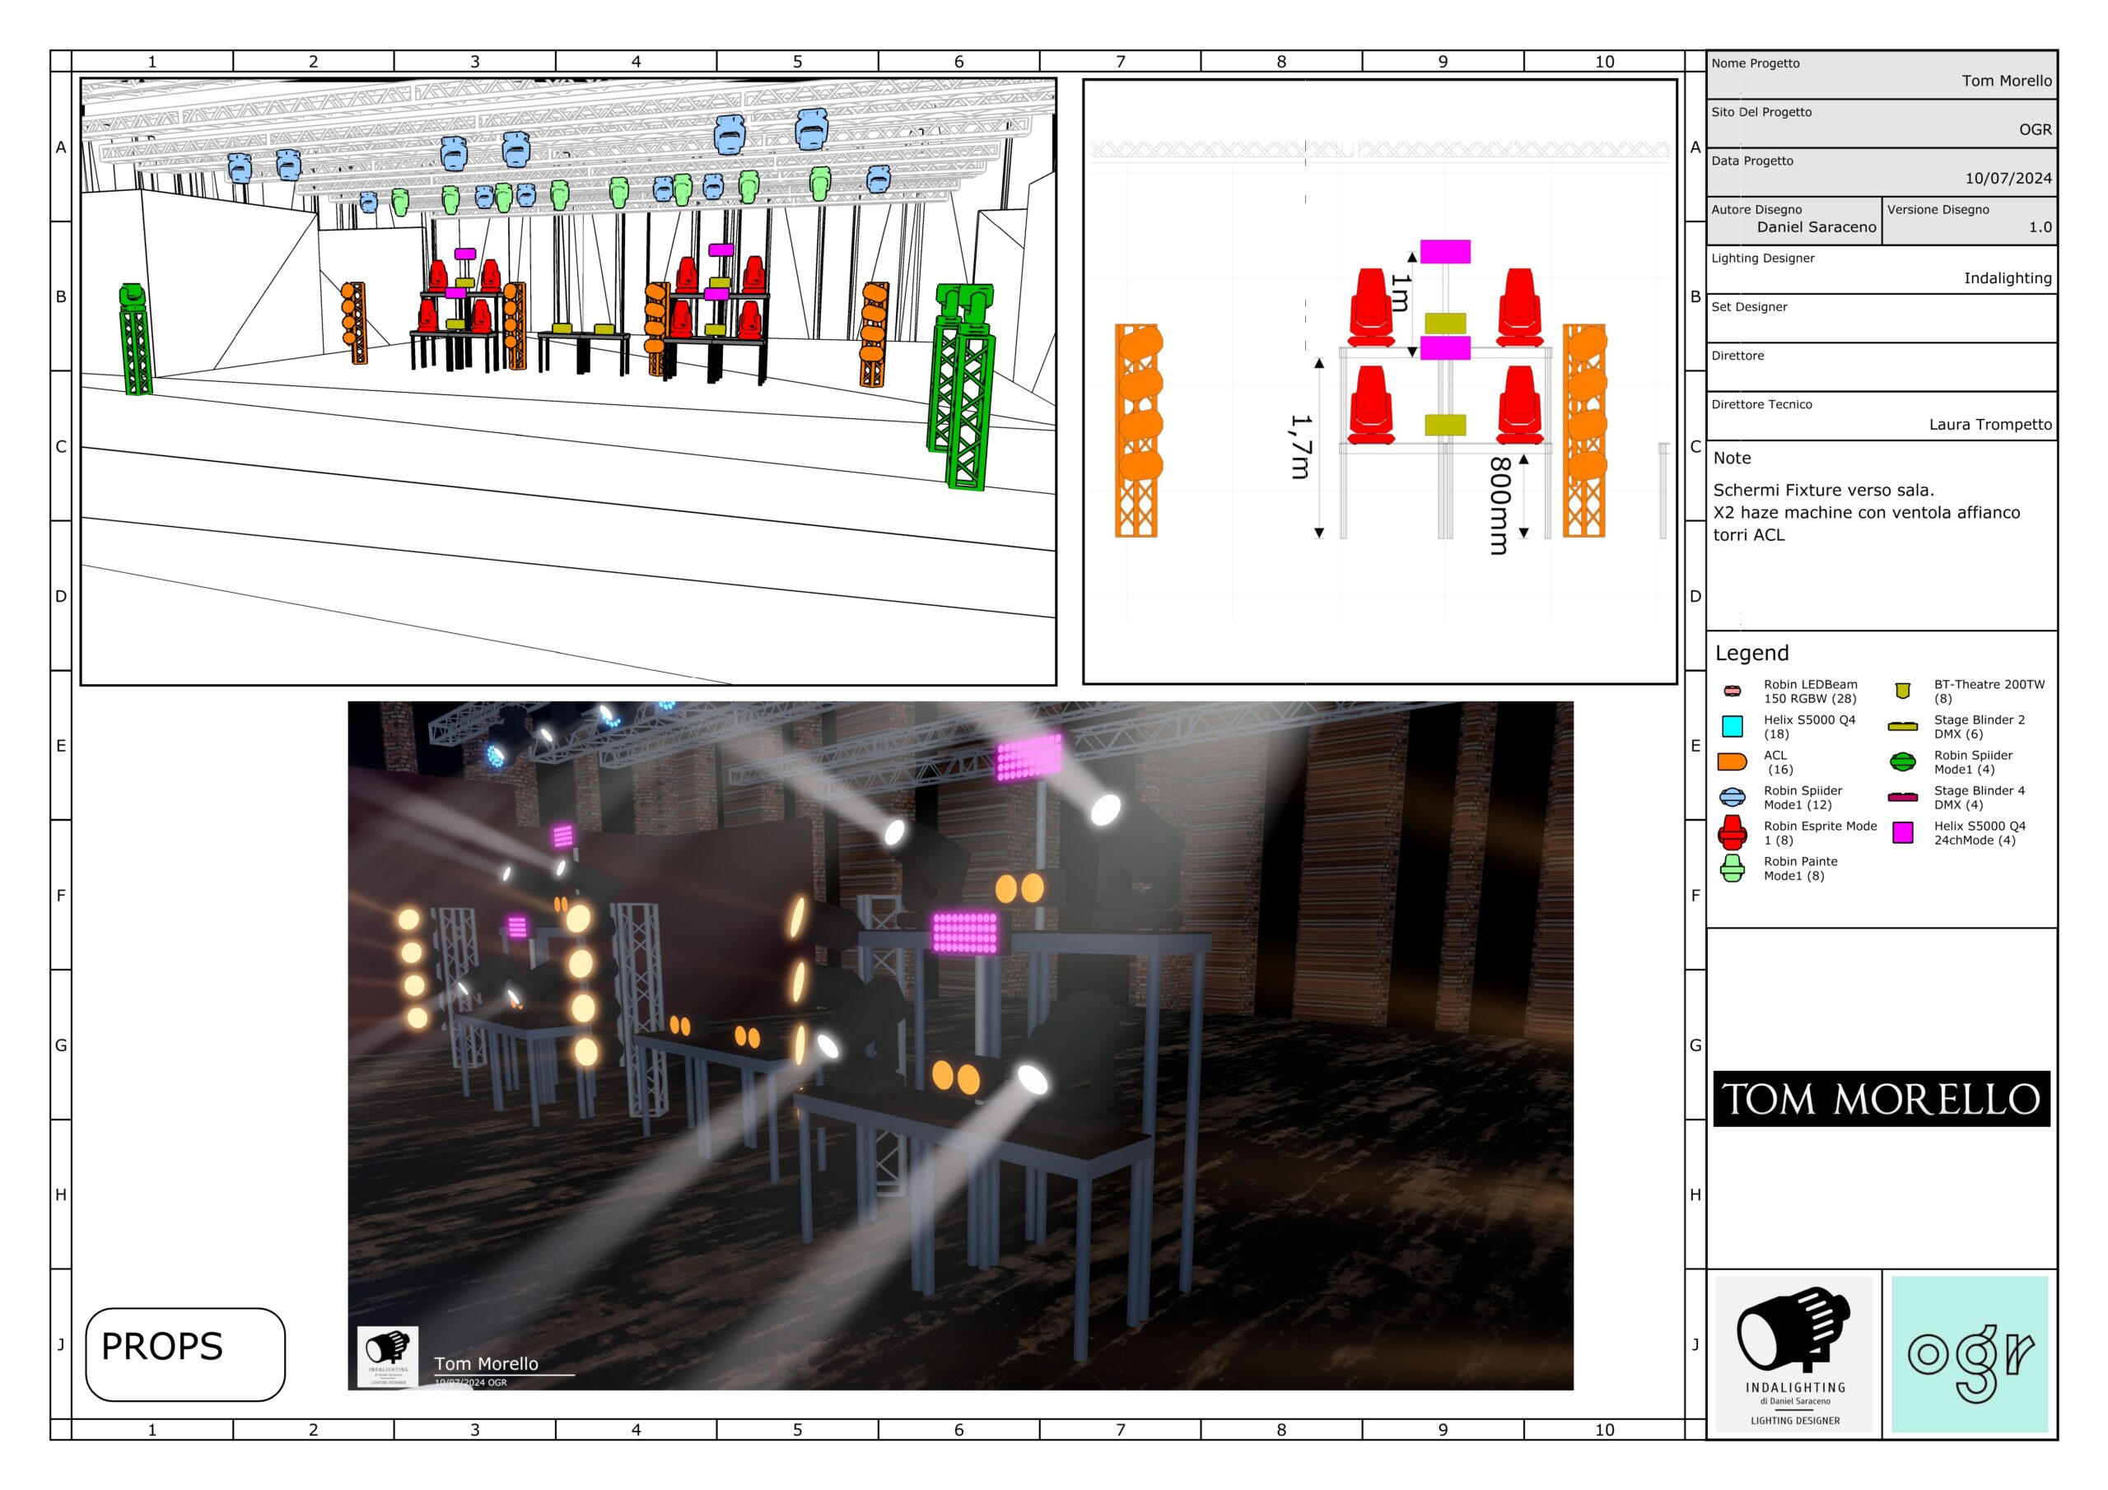This screenshot has width=2108, height=1490.
Task: Click the Direttore Tecnico value 'Laura Trompetto'
Action: point(1989,424)
